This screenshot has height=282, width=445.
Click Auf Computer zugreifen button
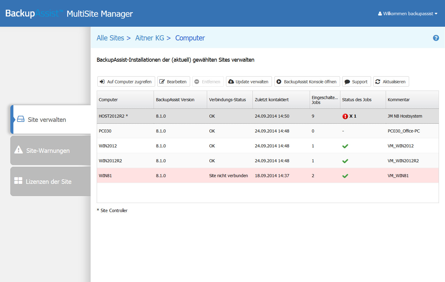tap(126, 81)
